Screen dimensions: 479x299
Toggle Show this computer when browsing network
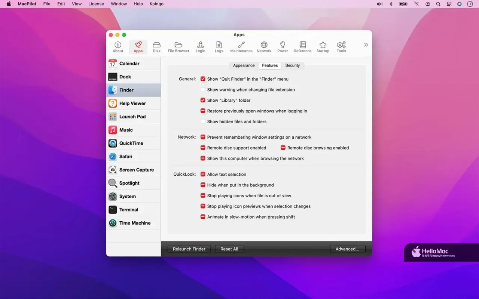click(203, 158)
